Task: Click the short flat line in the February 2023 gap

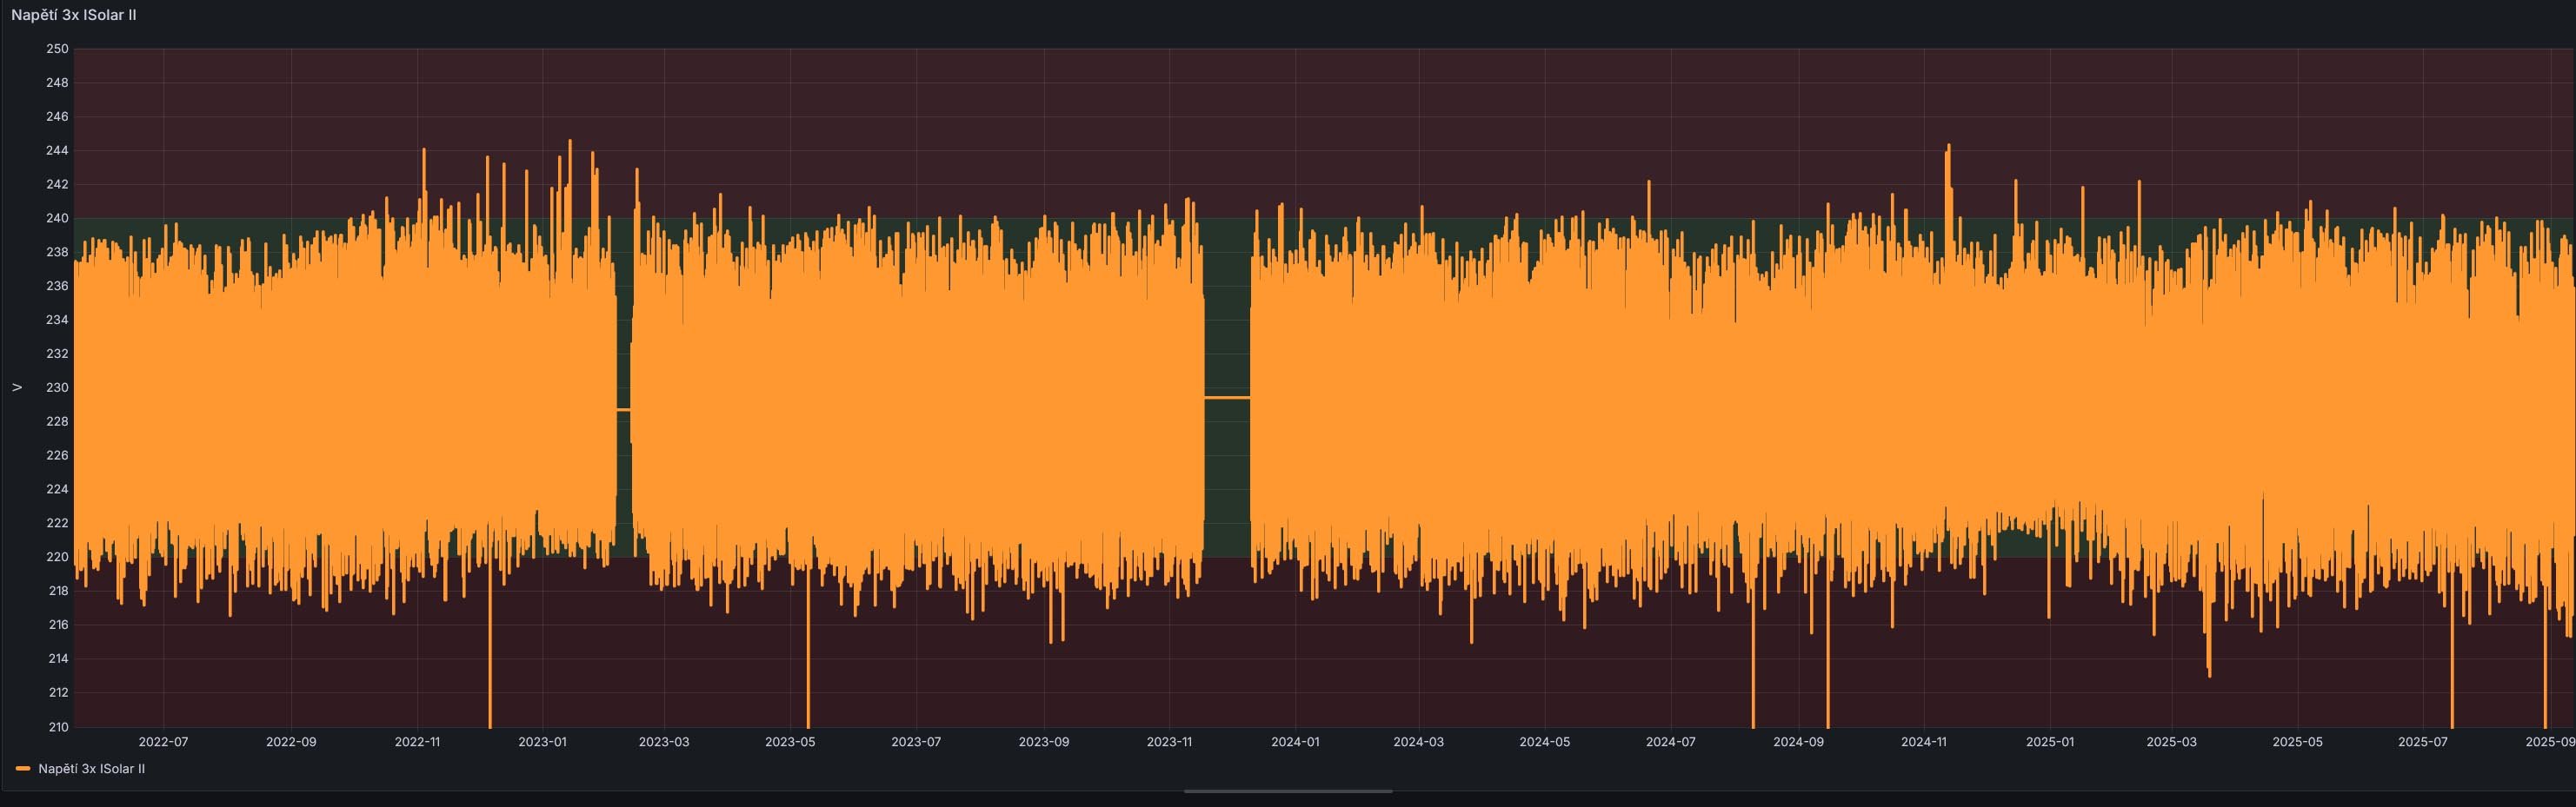Action: coord(624,409)
